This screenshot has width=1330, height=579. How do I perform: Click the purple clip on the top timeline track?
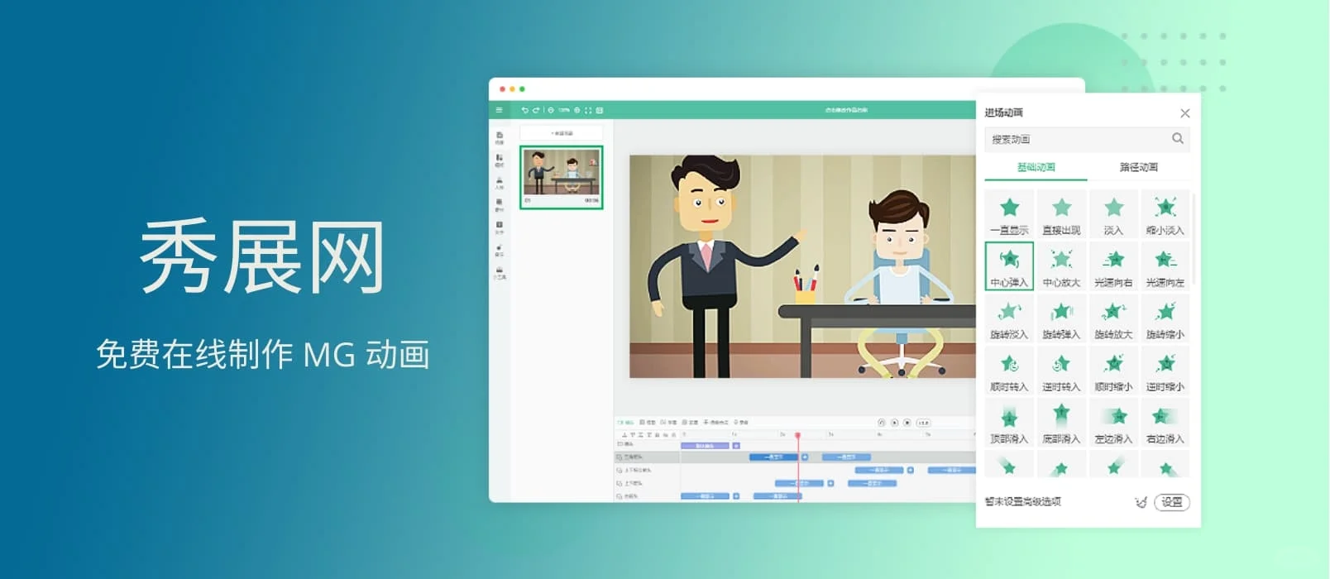[705, 446]
